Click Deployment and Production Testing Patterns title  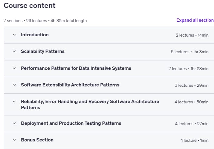[x=71, y=123]
